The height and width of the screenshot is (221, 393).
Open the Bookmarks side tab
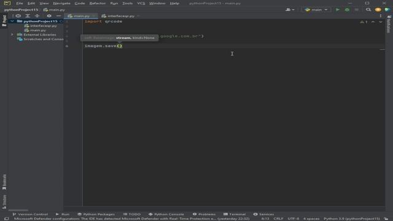click(4, 182)
